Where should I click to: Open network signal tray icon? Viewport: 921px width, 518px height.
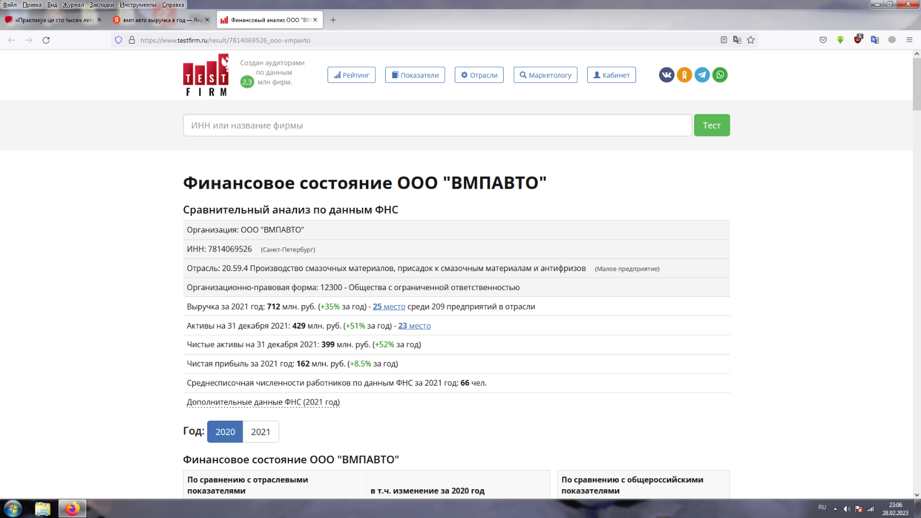pyautogui.click(x=870, y=509)
